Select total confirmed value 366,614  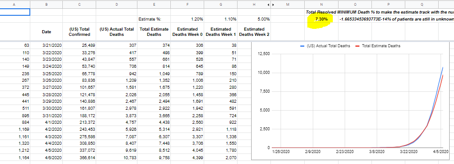coord(79,158)
